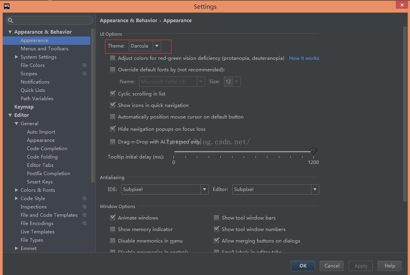
Task: Collapse the Appearance & Behavior tree node
Action: coord(10,32)
